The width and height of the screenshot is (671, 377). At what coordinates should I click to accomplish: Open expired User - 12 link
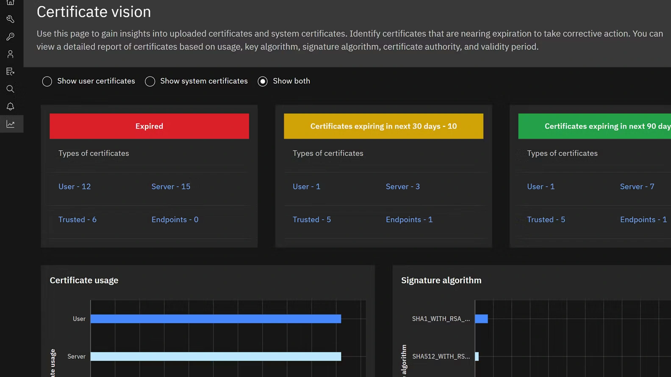click(x=75, y=187)
